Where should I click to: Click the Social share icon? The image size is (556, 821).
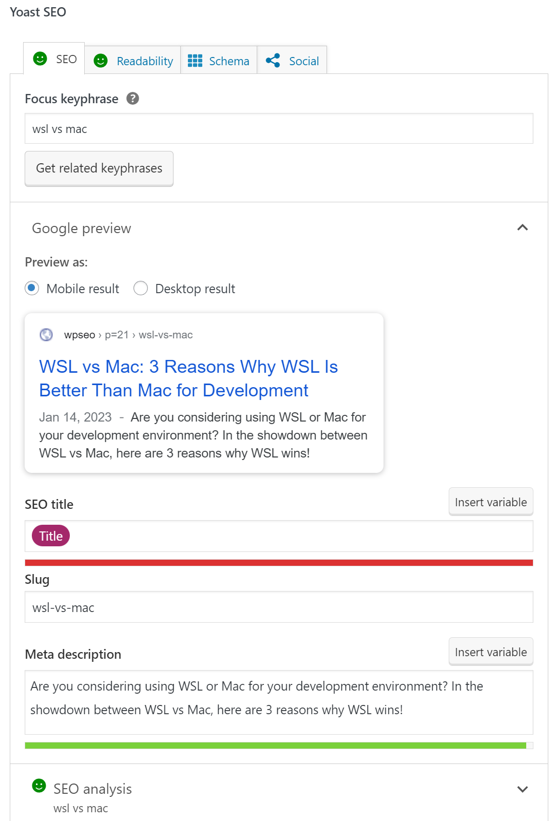tap(273, 61)
